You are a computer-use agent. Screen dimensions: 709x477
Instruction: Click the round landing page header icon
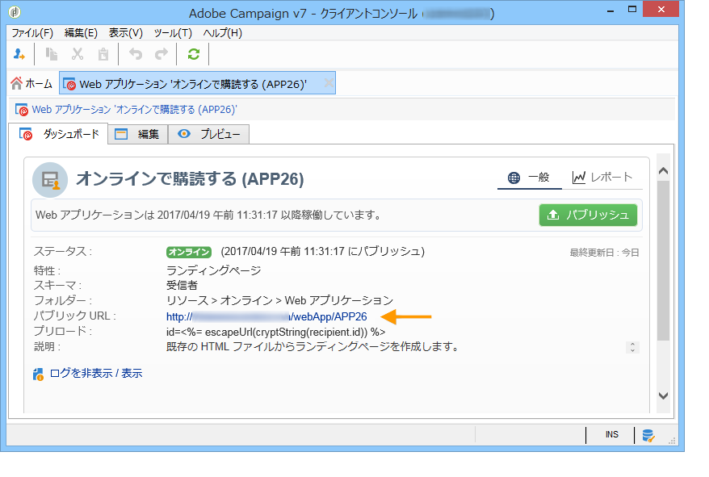(50, 179)
